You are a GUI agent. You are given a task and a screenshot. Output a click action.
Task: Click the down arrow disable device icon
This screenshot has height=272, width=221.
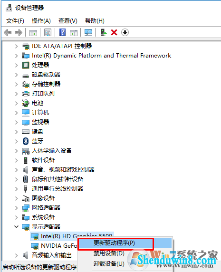tap(125, 32)
